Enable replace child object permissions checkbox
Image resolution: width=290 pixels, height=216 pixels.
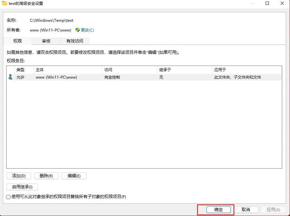pos(8,197)
